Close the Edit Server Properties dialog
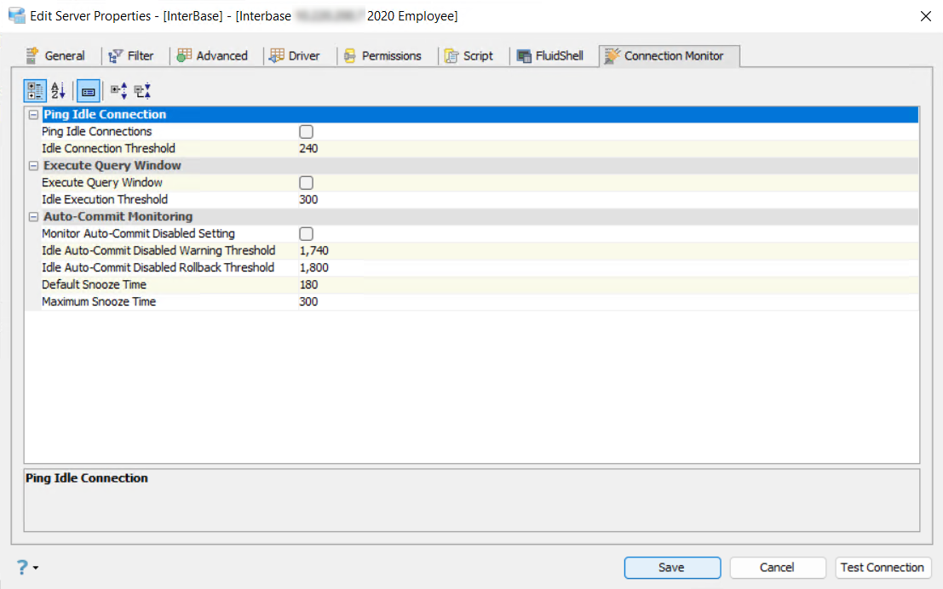Viewport: 943px width, 589px height. [926, 16]
